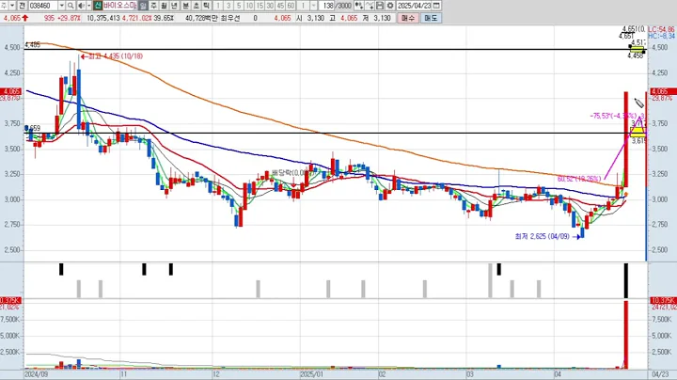Click the candle count field showing 138
Image resolution: width=677 pixels, height=380 pixels.
pyautogui.click(x=328, y=6)
